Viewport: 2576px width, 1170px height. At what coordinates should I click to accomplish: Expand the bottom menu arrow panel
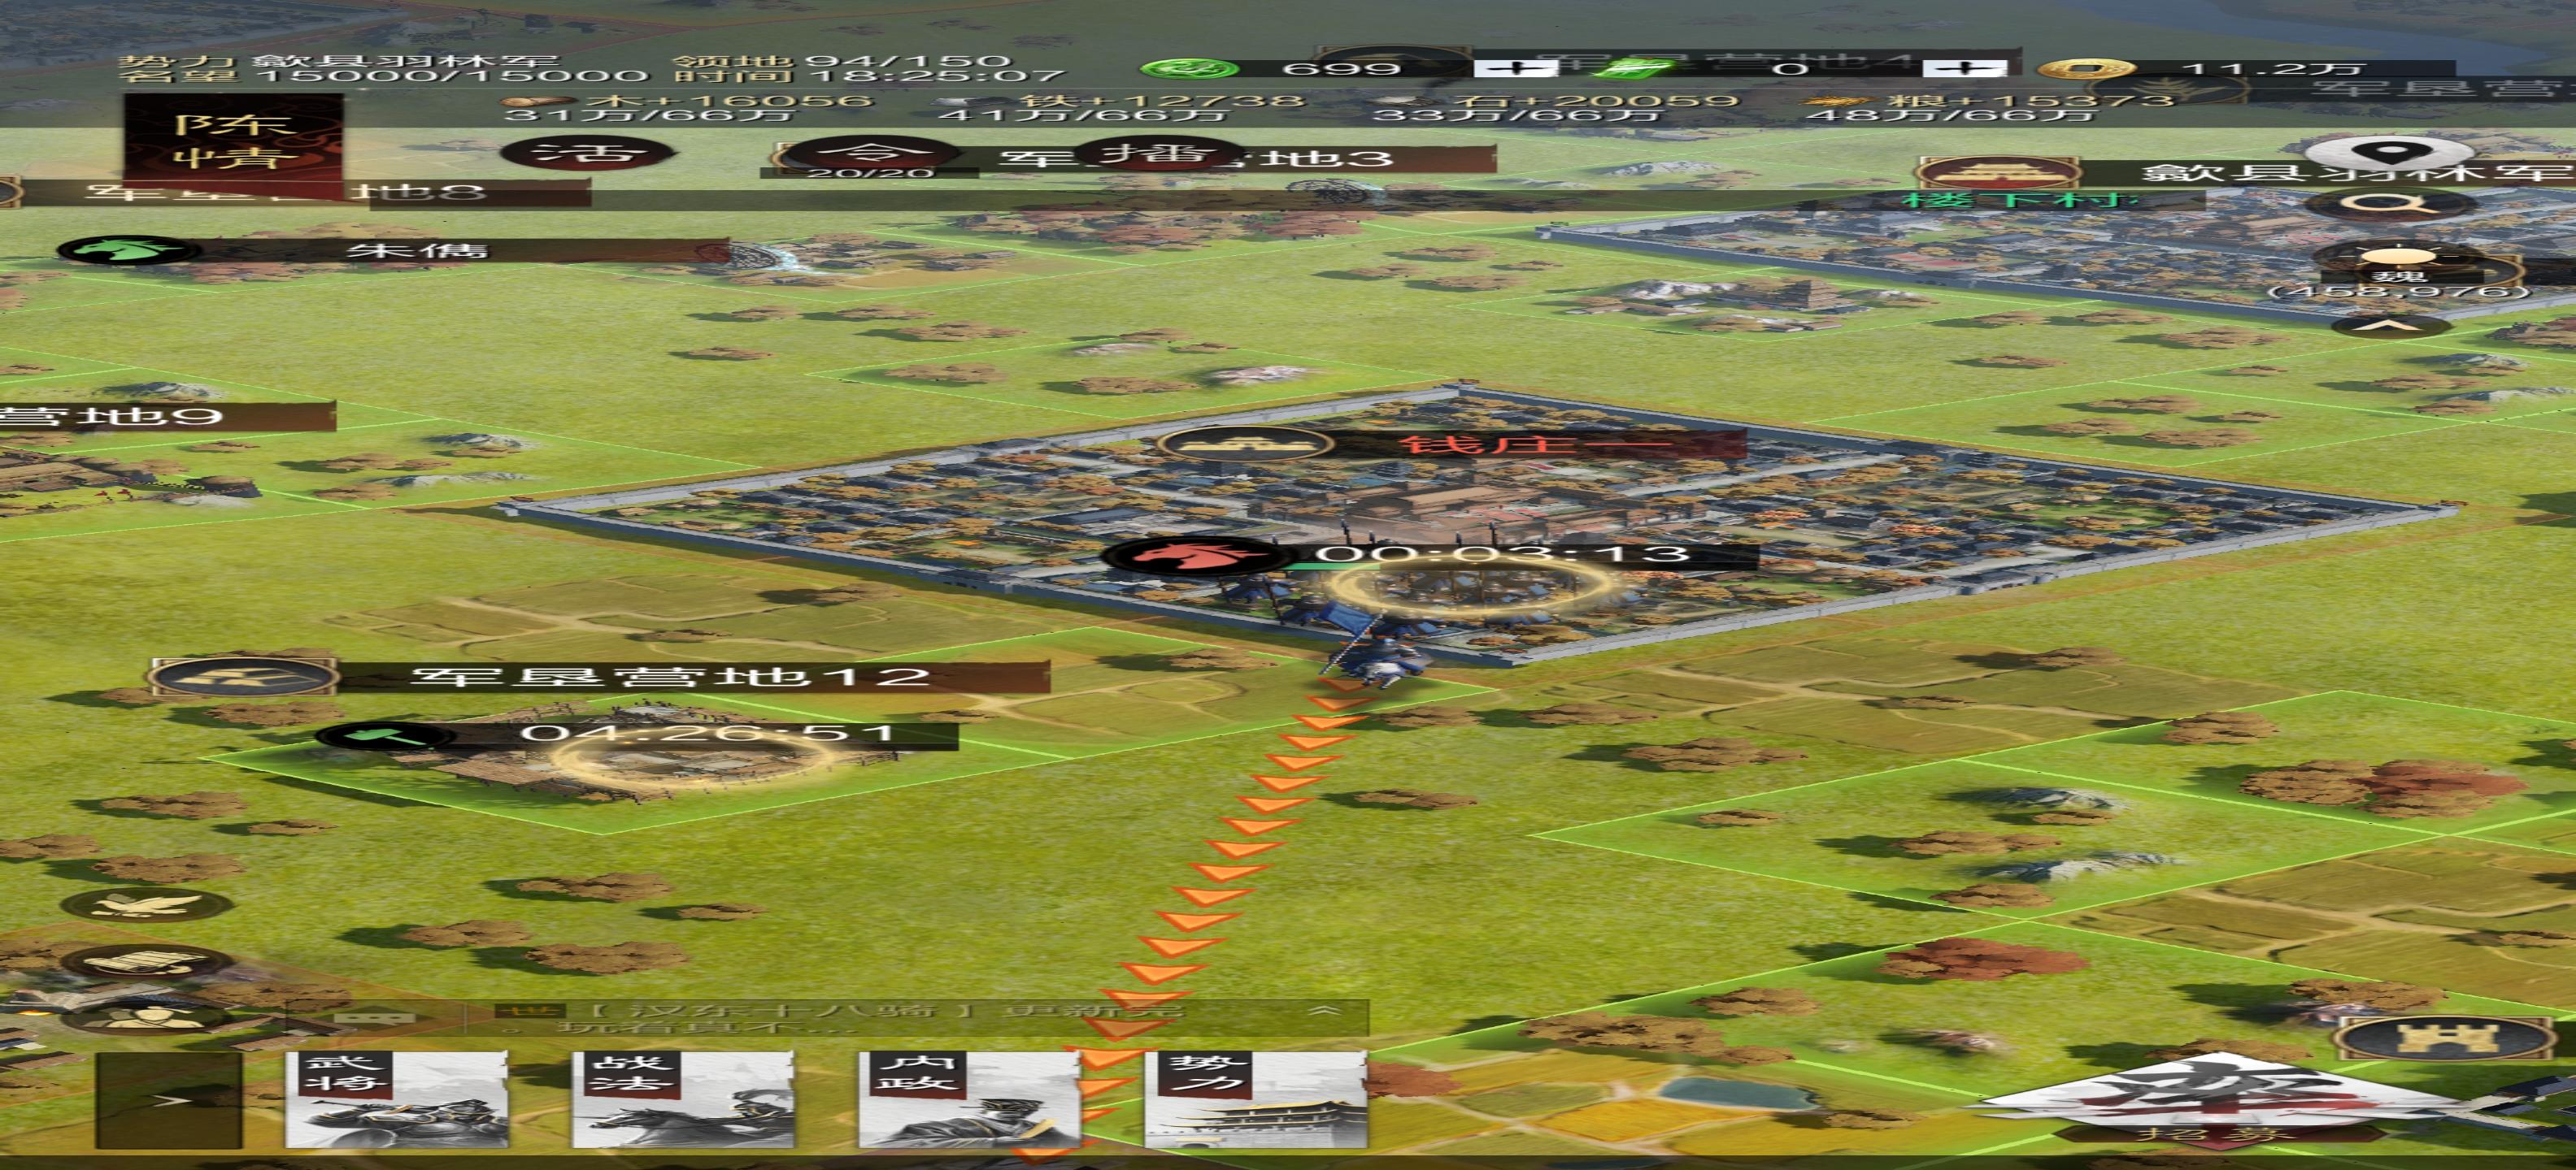(169, 1100)
